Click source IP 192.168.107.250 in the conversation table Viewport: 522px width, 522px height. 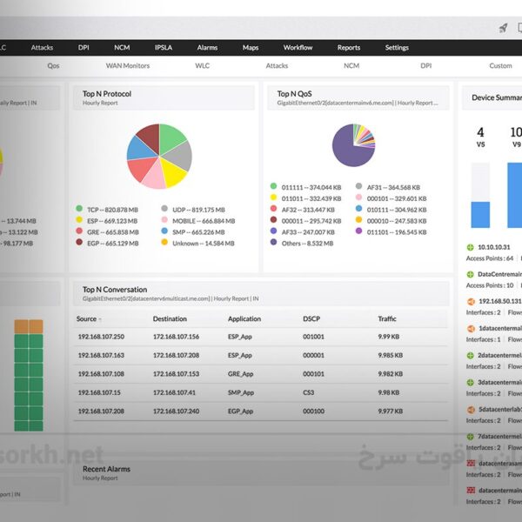tap(100, 338)
